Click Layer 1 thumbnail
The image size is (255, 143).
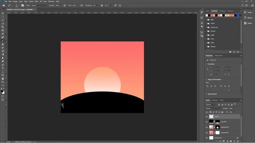(x=211, y=116)
